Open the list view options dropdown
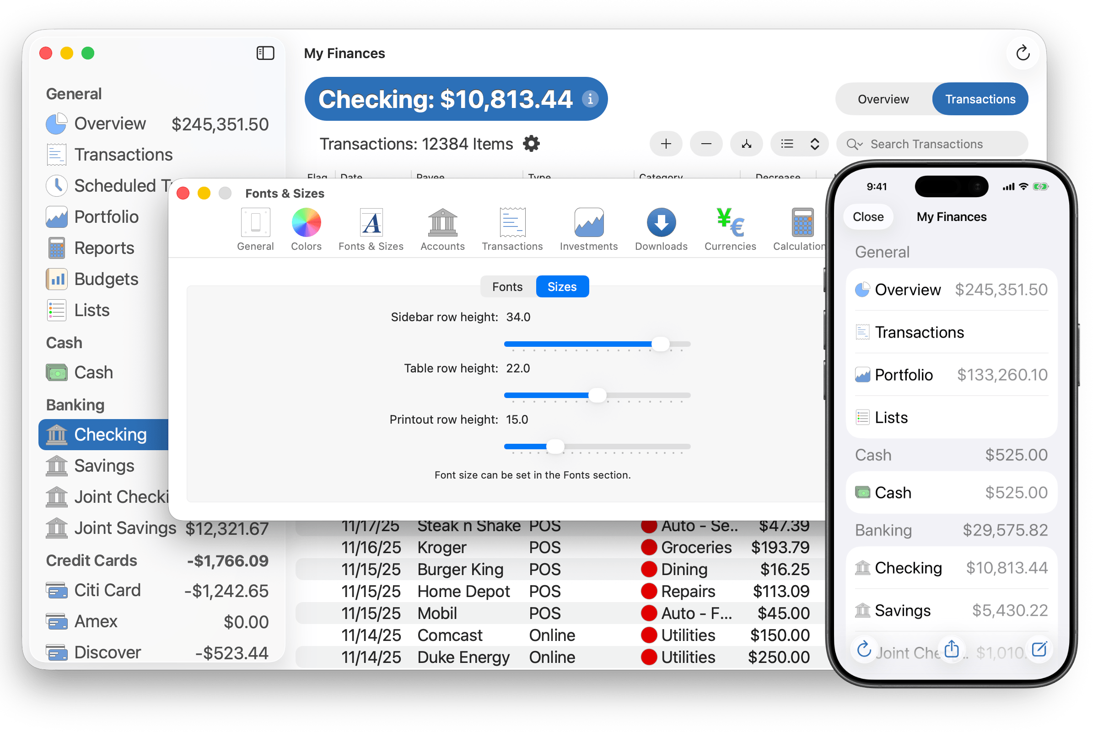 (799, 144)
